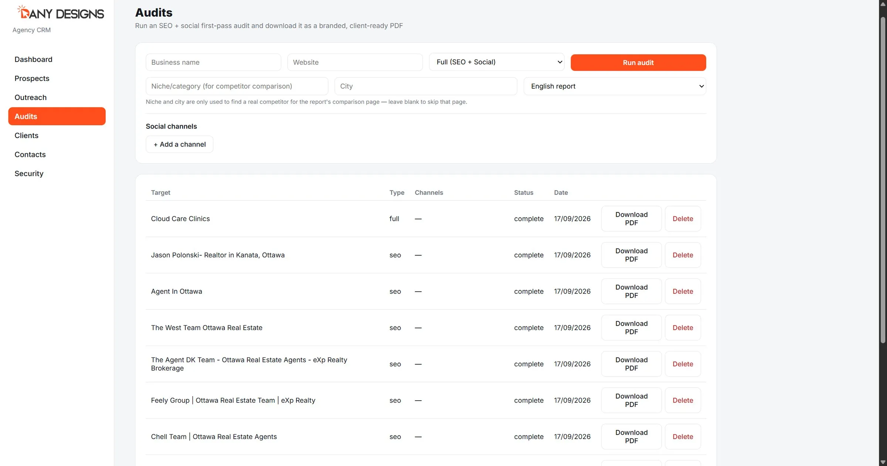Screen dimensions: 887x466
Task: Add a social channel
Action: (x=180, y=144)
